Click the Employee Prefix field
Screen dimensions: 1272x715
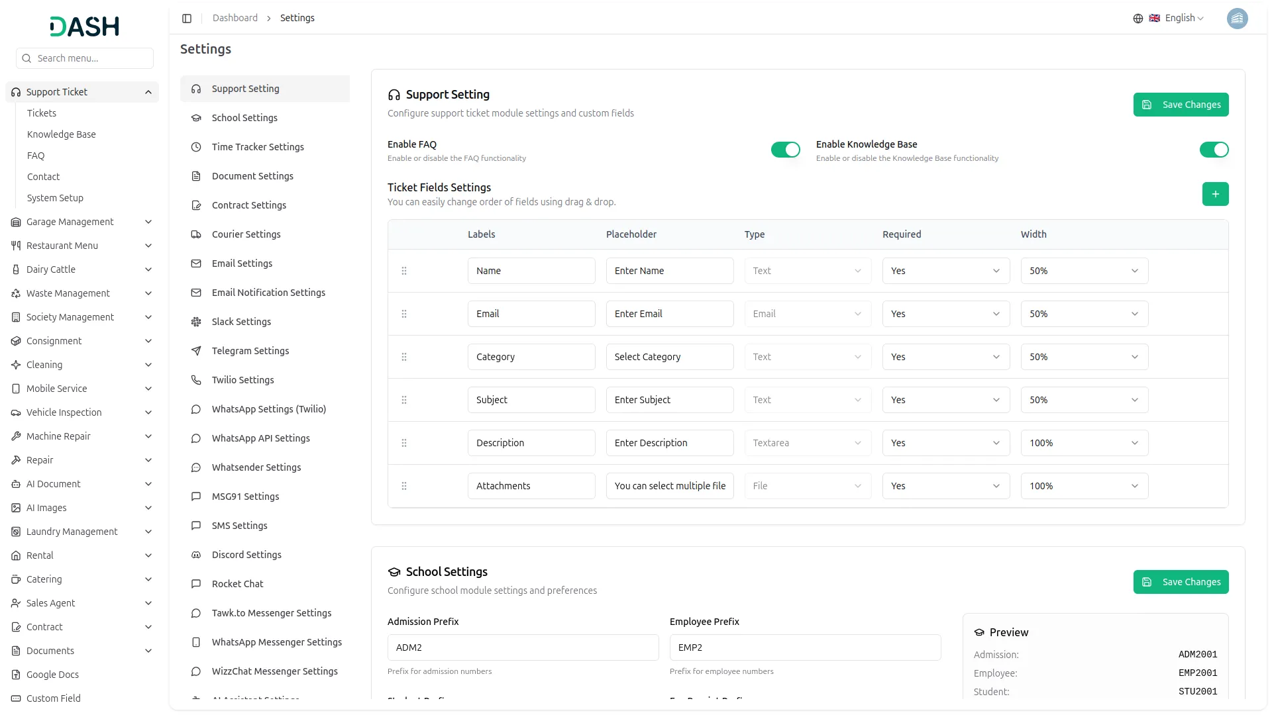tap(805, 647)
